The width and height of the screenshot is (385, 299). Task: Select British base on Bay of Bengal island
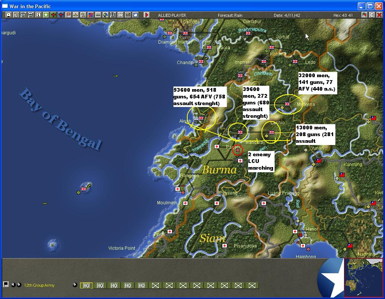click(x=84, y=189)
